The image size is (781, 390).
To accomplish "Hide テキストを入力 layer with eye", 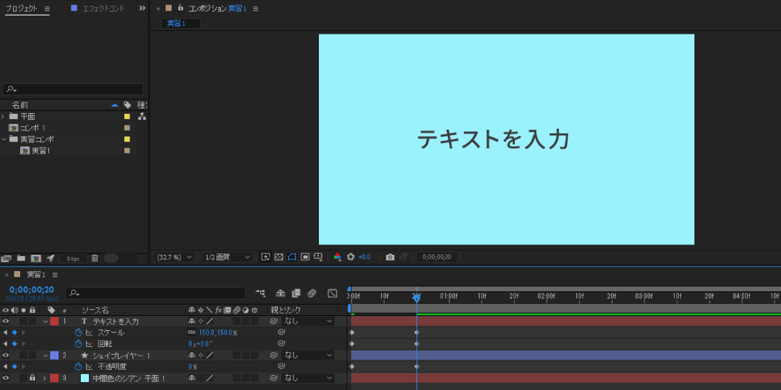I will pos(6,321).
